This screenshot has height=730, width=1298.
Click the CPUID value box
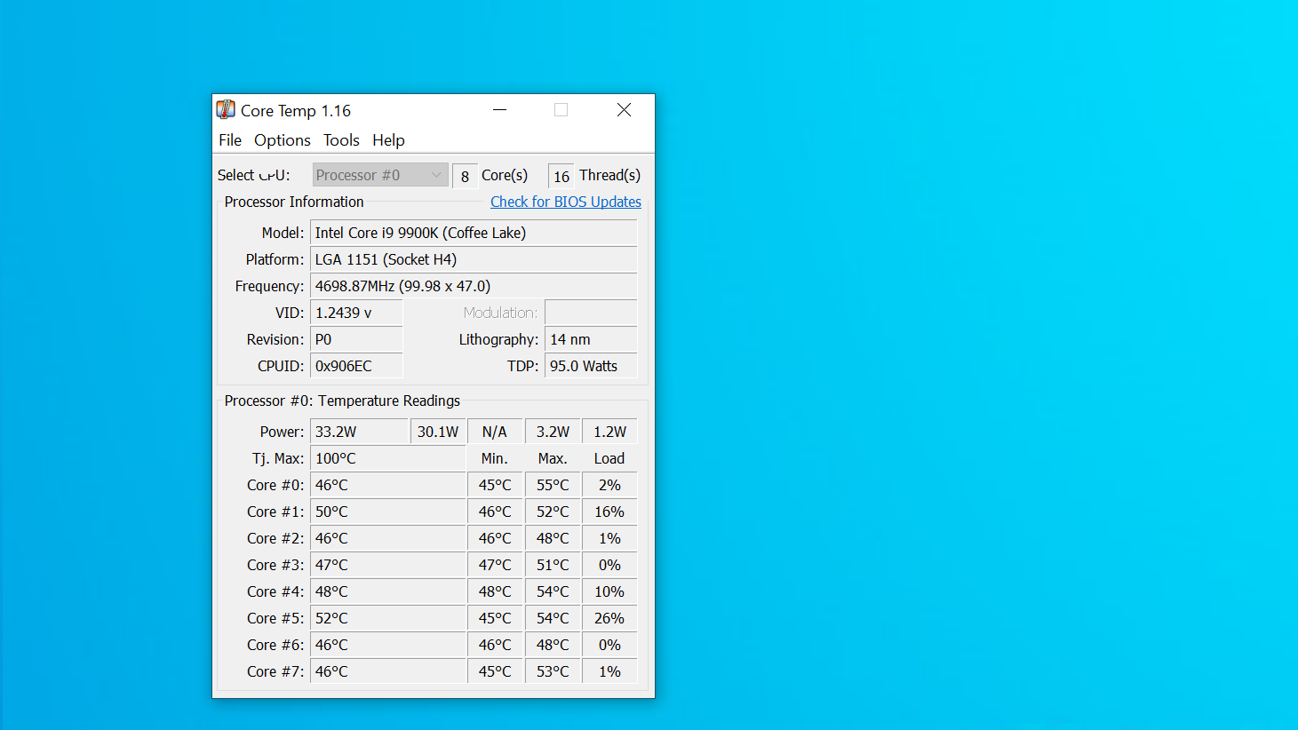pos(355,365)
